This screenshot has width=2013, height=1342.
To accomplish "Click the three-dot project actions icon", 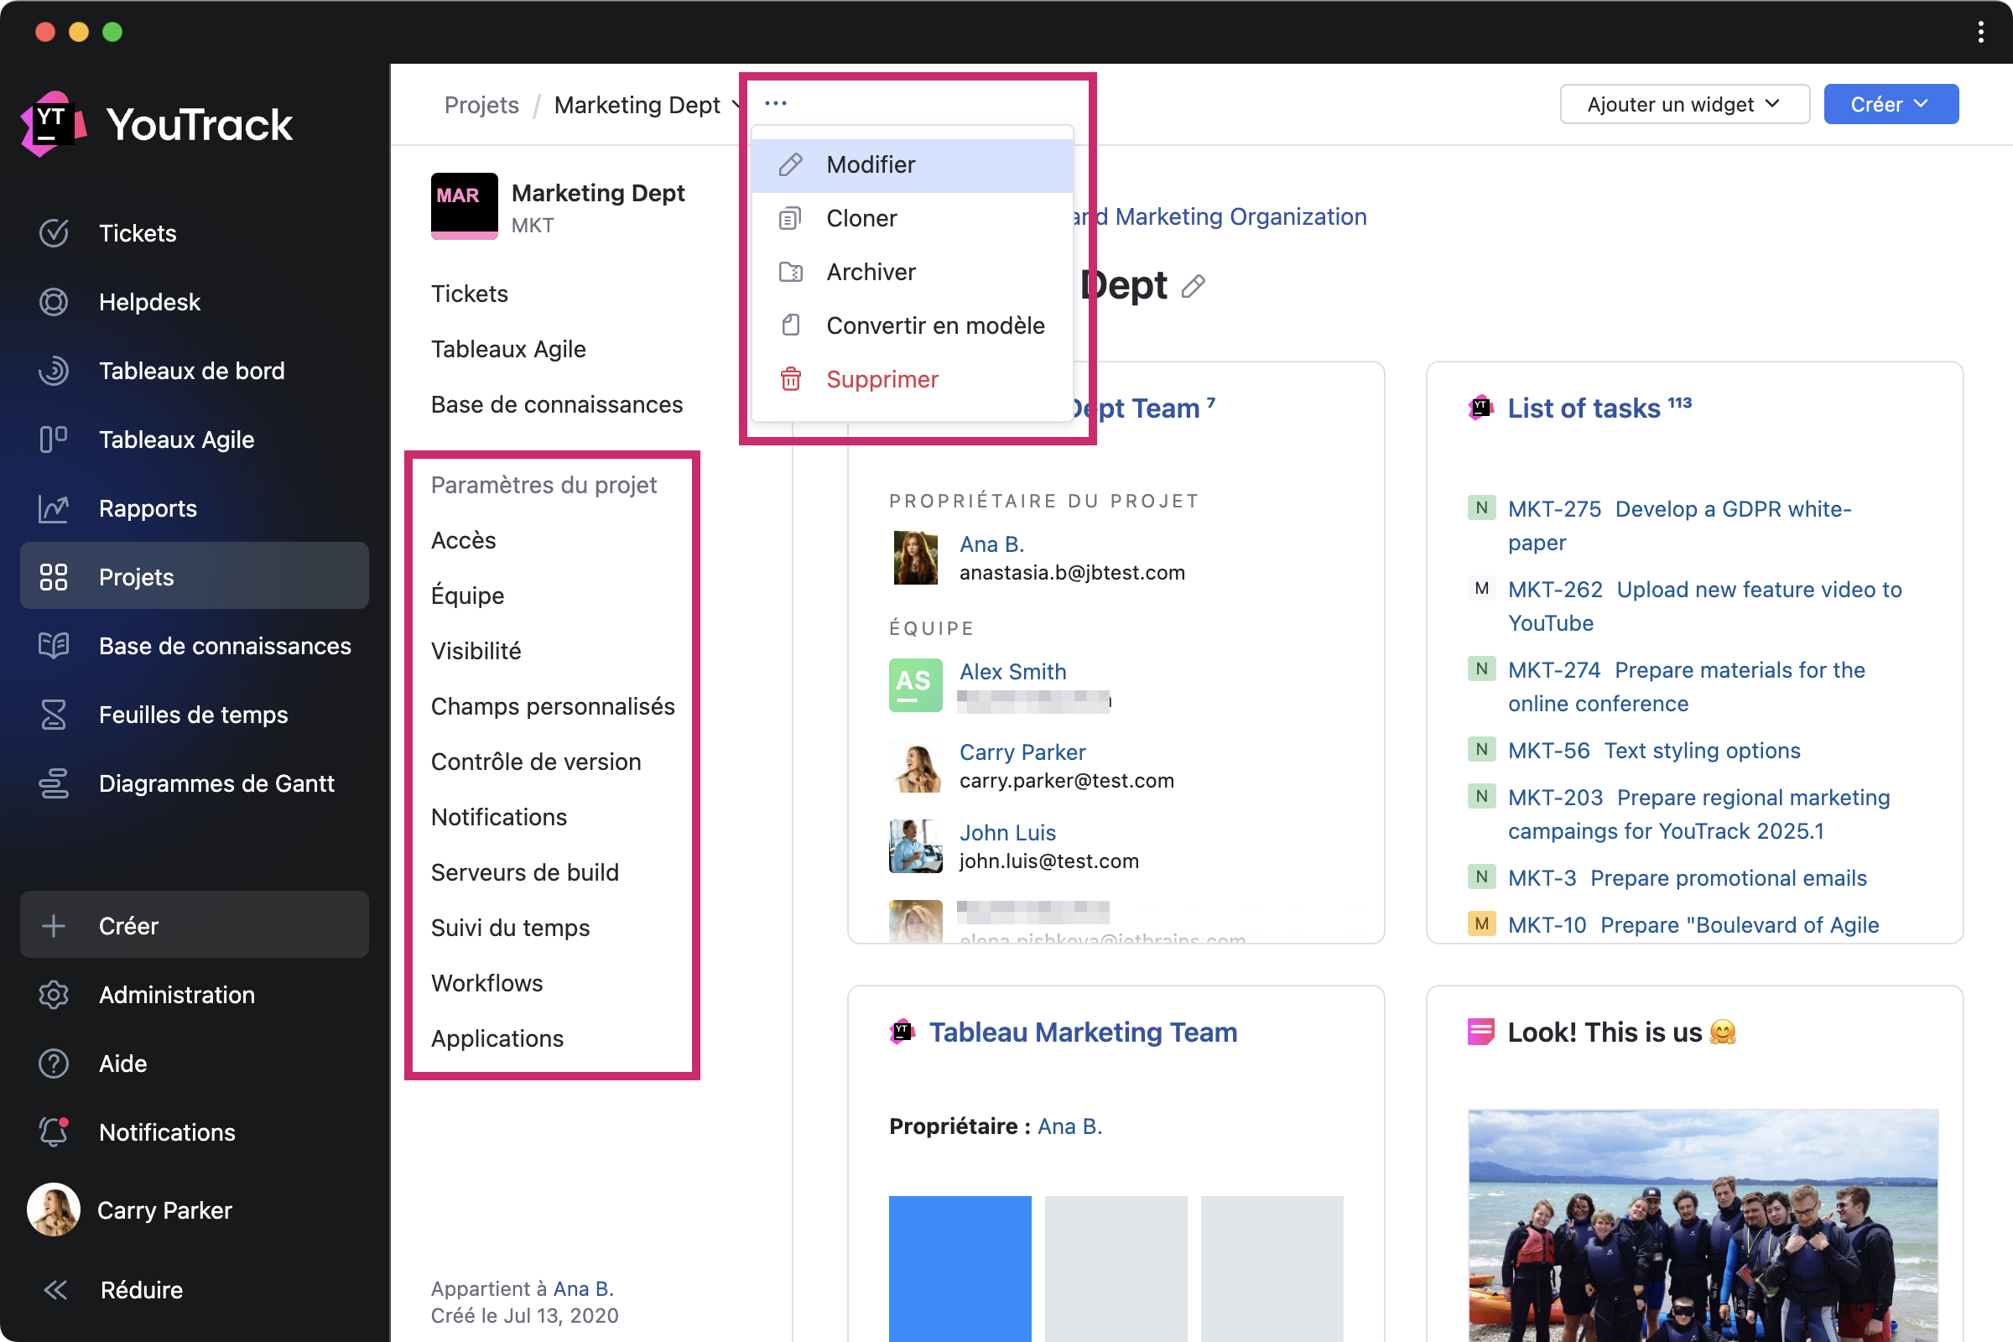I will click(x=775, y=103).
